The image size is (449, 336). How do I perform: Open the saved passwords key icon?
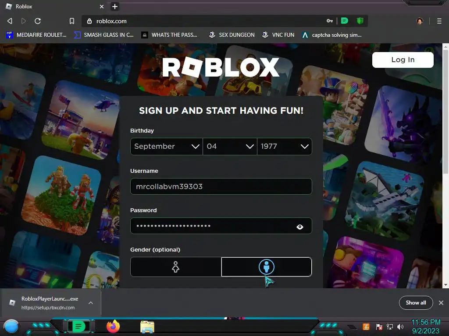(x=330, y=21)
